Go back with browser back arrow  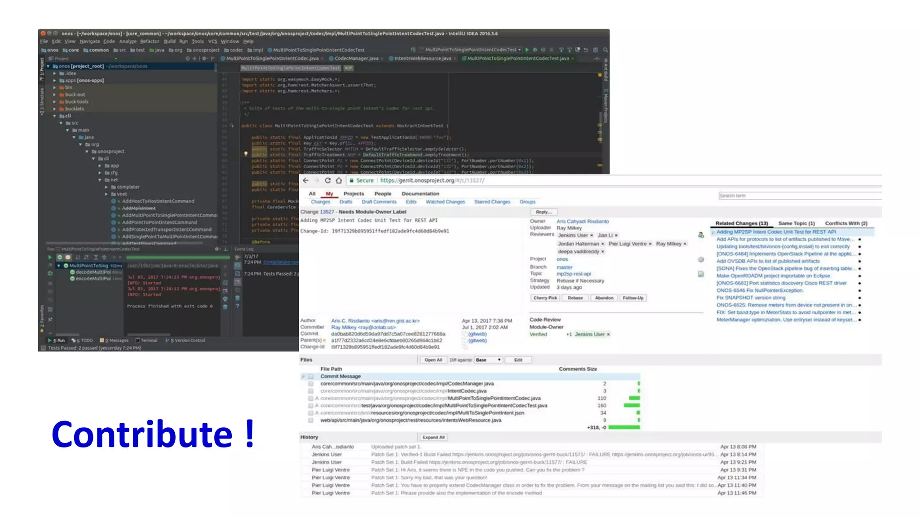click(305, 180)
